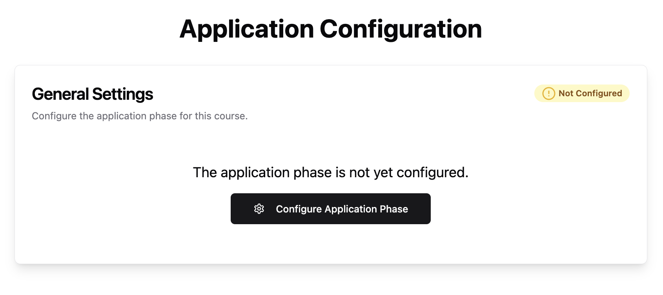
Task: Select the Application Configuration page title
Action: [331, 29]
